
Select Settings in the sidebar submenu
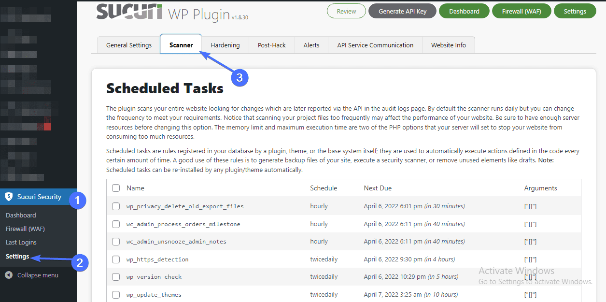(x=17, y=256)
